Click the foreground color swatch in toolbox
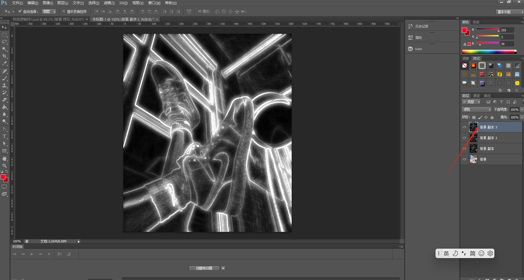 3,177
